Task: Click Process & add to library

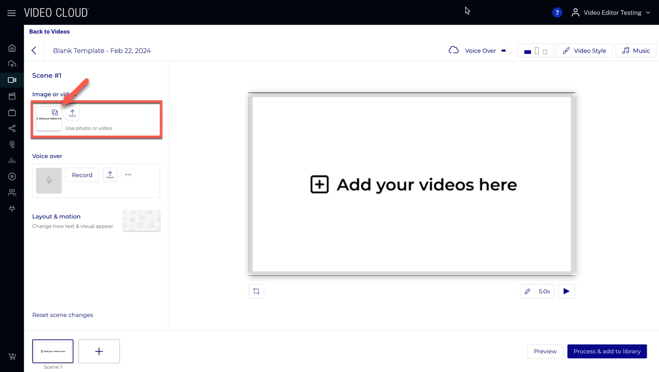Action: 607,351
